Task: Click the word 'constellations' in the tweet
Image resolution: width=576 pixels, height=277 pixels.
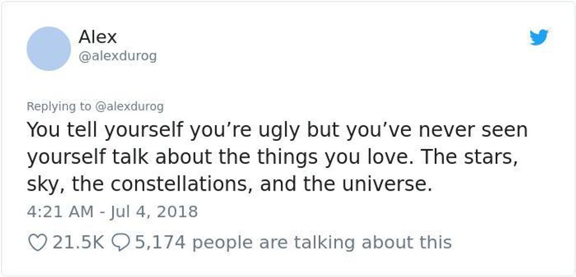Action: [182, 184]
